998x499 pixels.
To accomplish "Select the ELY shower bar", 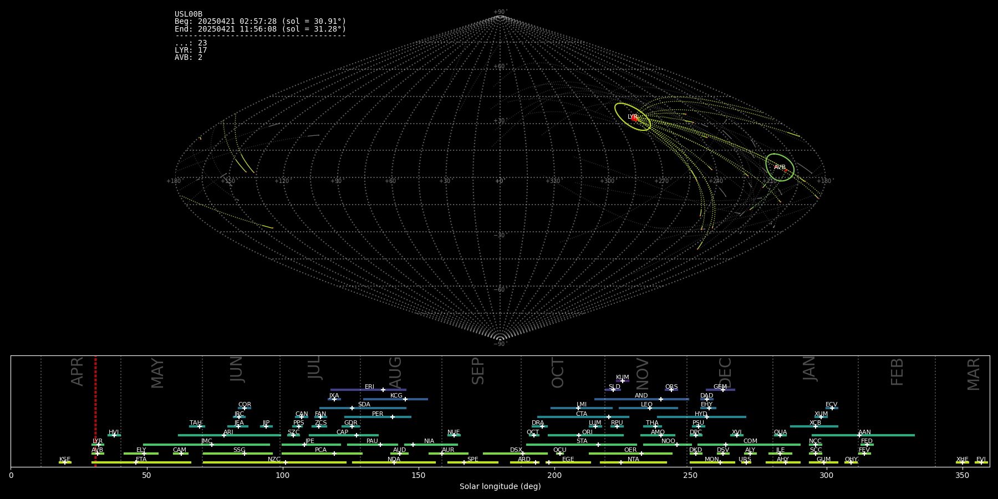I will point(141,454).
